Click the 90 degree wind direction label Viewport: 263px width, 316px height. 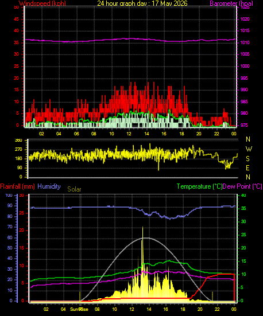click(20, 168)
